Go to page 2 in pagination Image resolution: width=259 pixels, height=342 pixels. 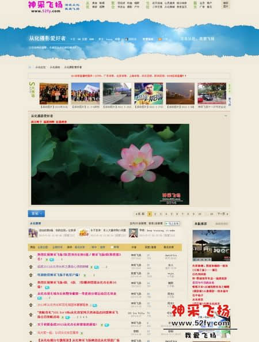tap(155, 214)
